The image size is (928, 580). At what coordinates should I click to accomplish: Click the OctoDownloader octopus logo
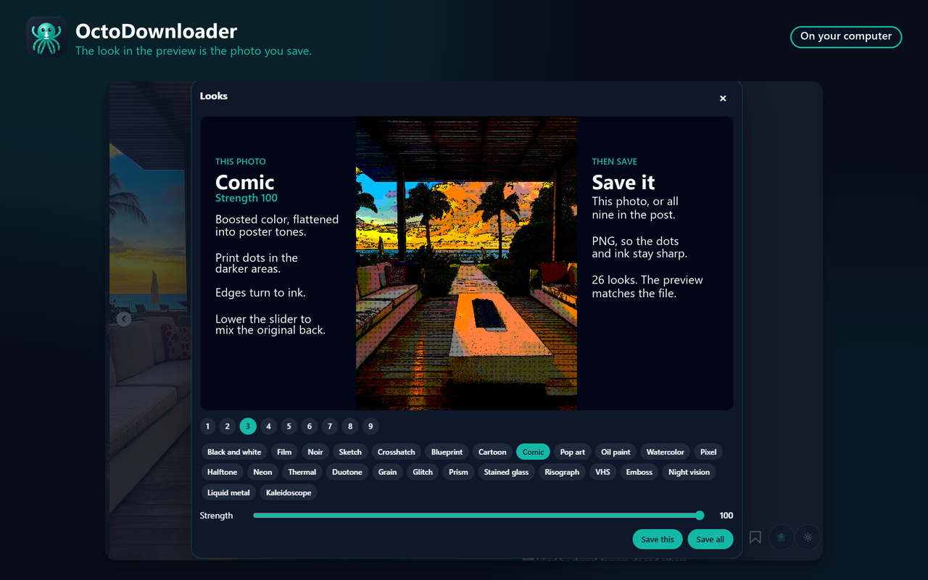point(46,36)
